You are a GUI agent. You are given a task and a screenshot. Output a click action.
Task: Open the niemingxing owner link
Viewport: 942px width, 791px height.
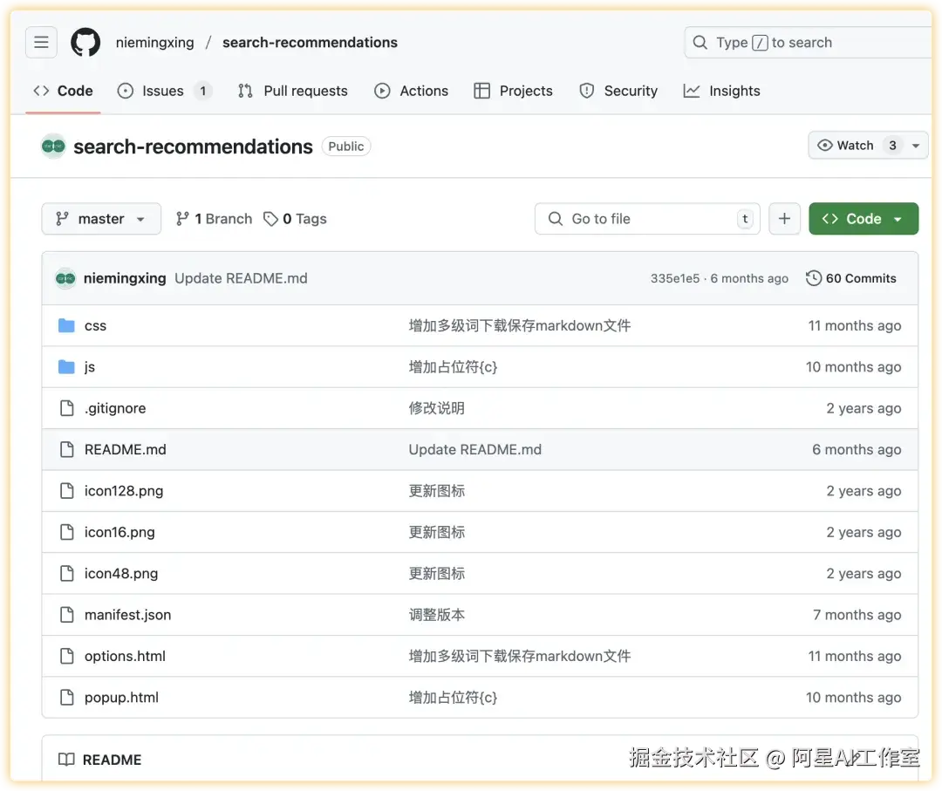coord(155,43)
